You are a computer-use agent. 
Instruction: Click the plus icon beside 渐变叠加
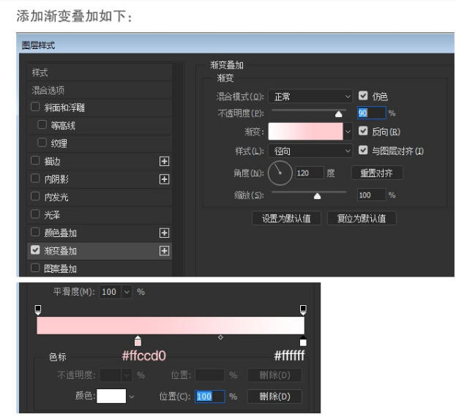pyautogui.click(x=165, y=251)
